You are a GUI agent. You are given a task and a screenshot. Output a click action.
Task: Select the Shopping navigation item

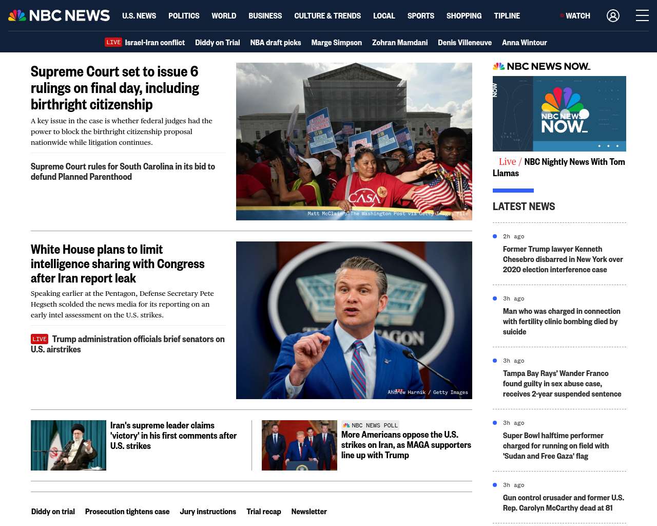[x=464, y=15]
